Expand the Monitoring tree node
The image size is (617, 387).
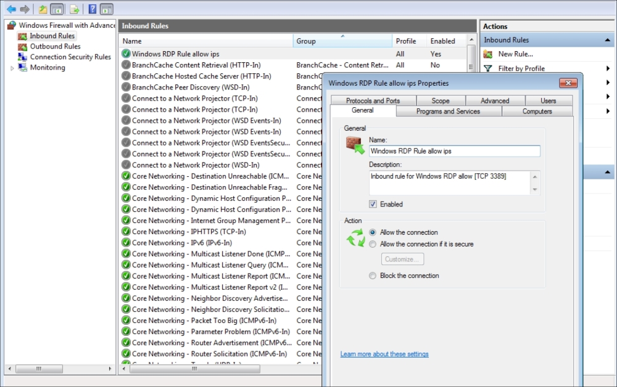(12, 68)
